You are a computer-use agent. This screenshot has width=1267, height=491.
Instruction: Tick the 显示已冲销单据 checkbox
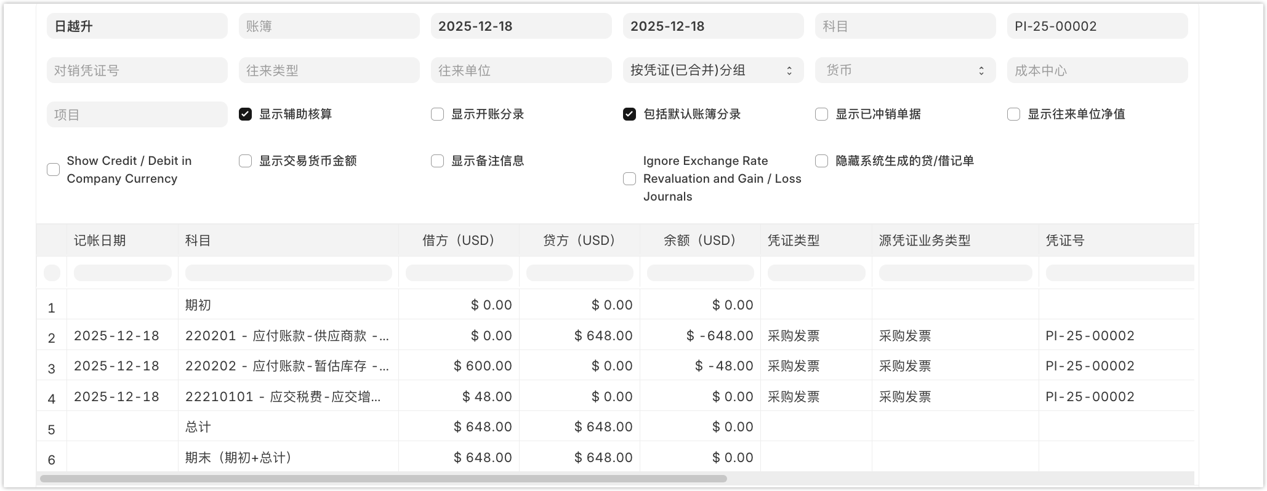(x=821, y=114)
